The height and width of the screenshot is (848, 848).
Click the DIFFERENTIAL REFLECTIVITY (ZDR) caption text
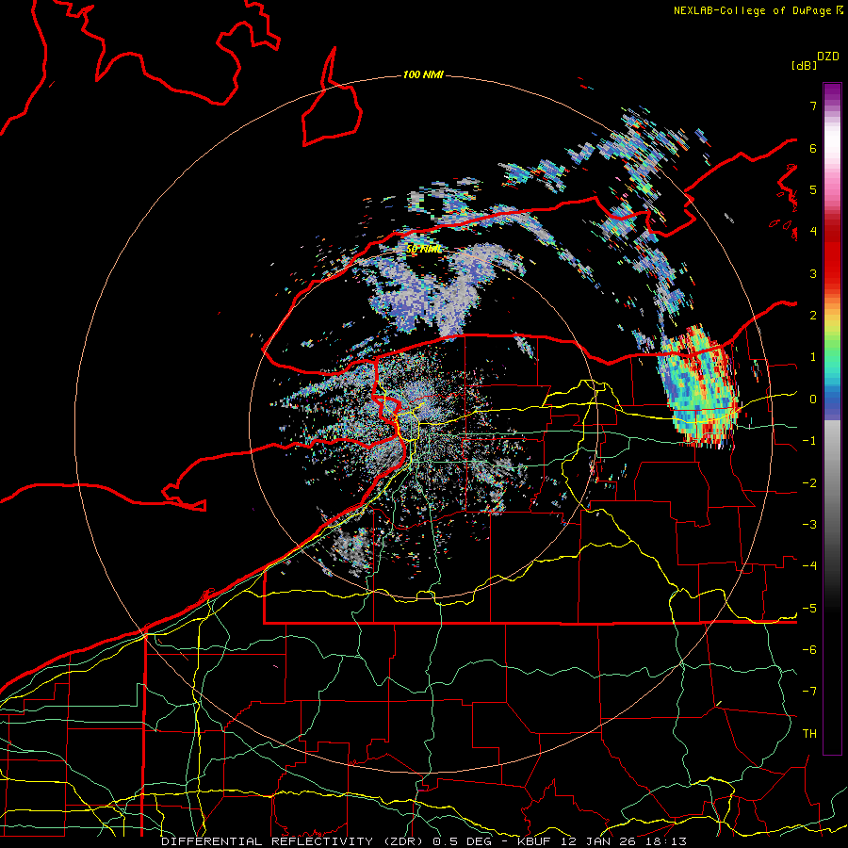click(295, 841)
